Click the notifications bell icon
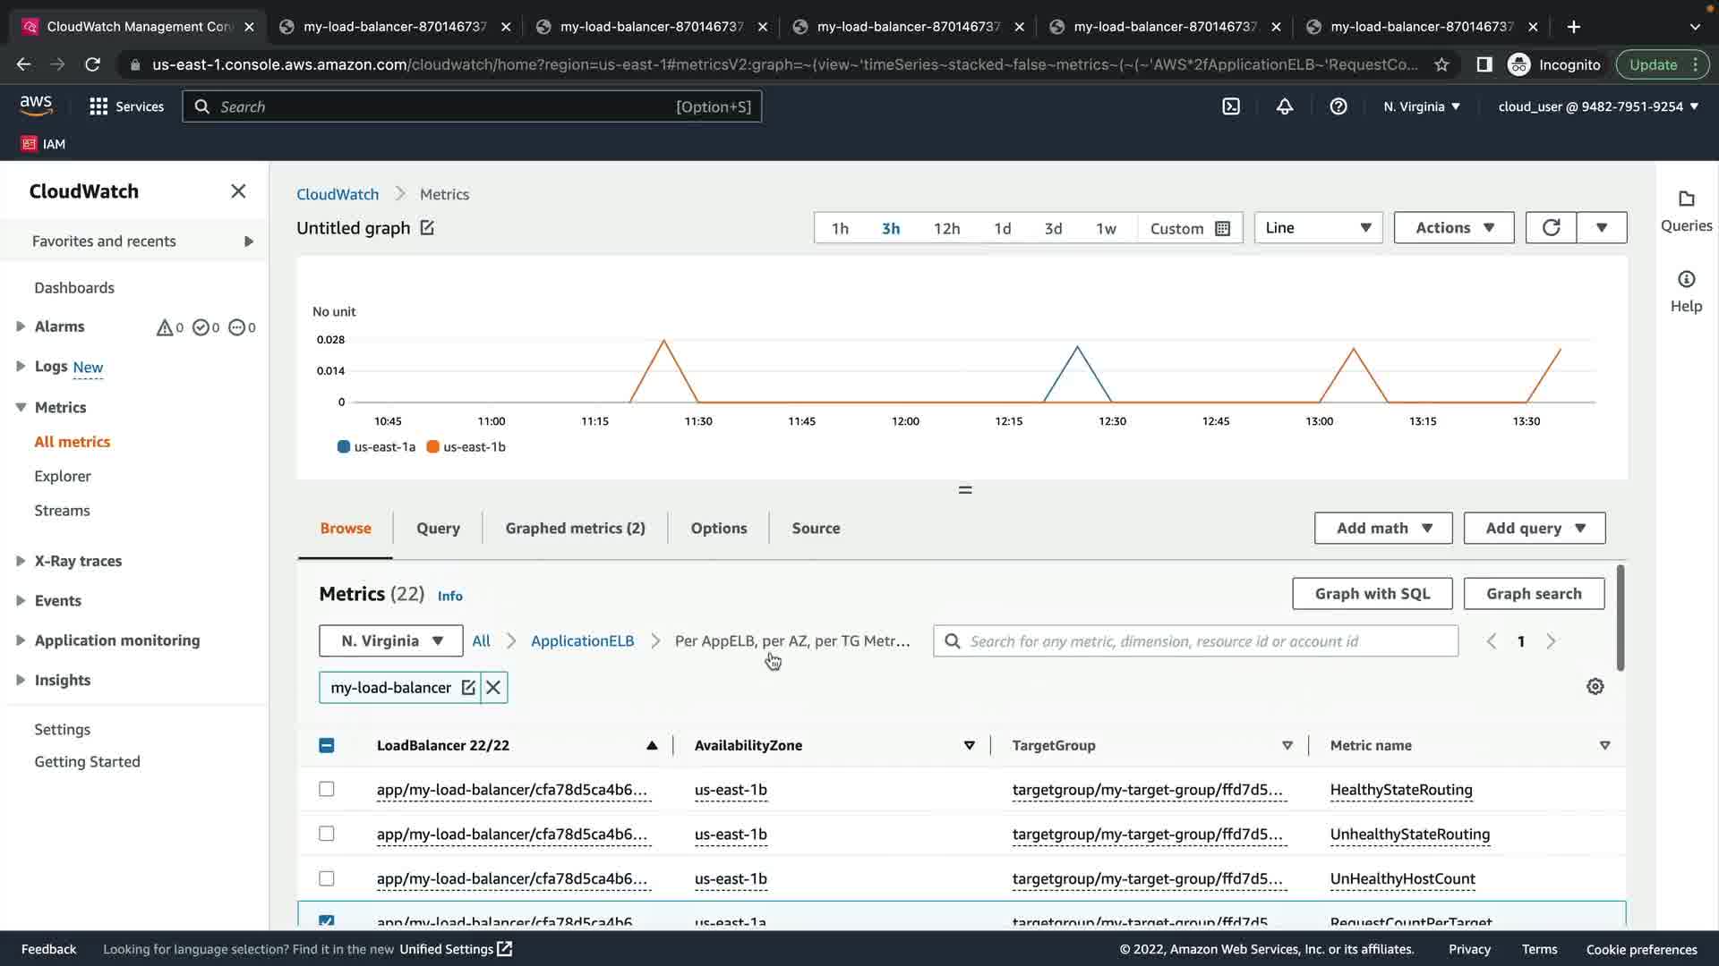The image size is (1719, 966). coord(1284,106)
